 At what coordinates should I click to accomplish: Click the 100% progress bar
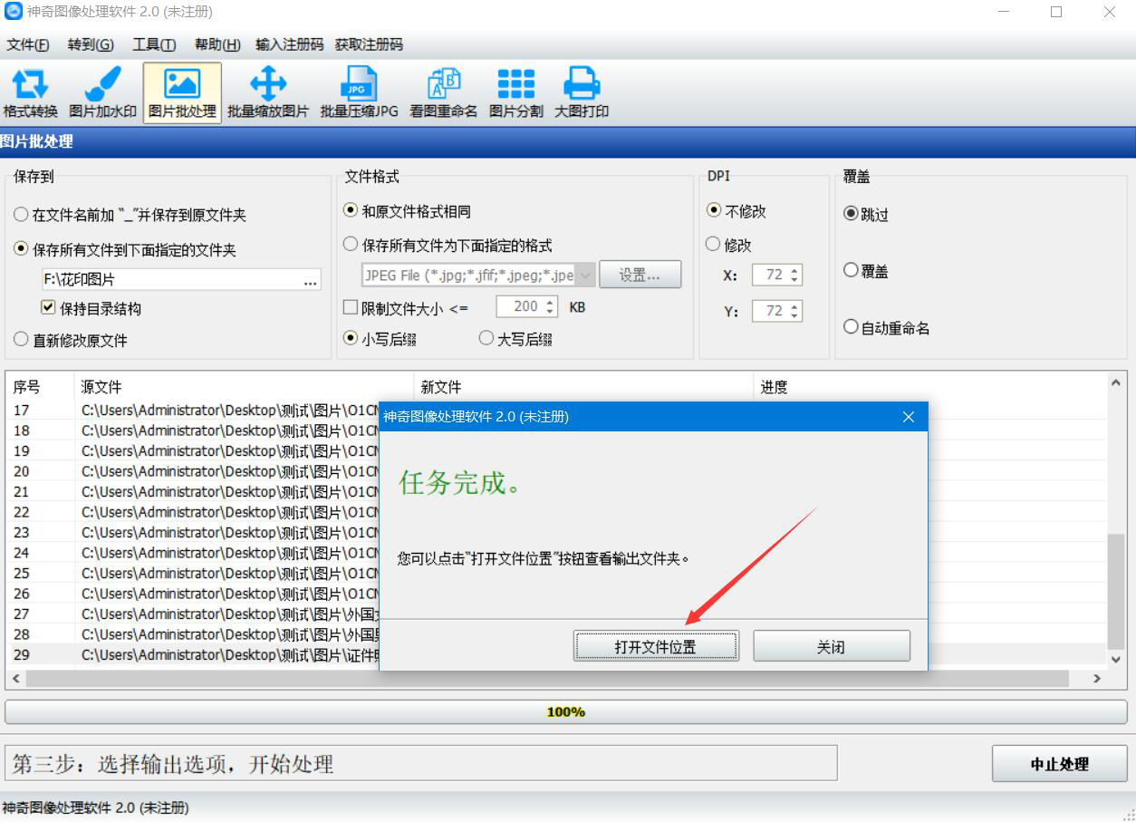point(566,712)
